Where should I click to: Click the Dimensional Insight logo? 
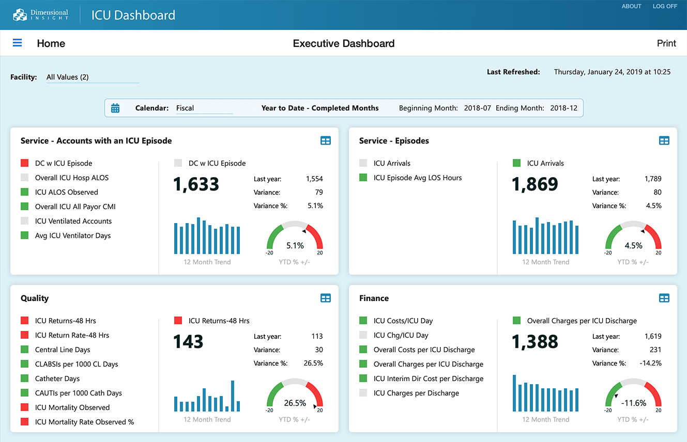[x=41, y=14]
